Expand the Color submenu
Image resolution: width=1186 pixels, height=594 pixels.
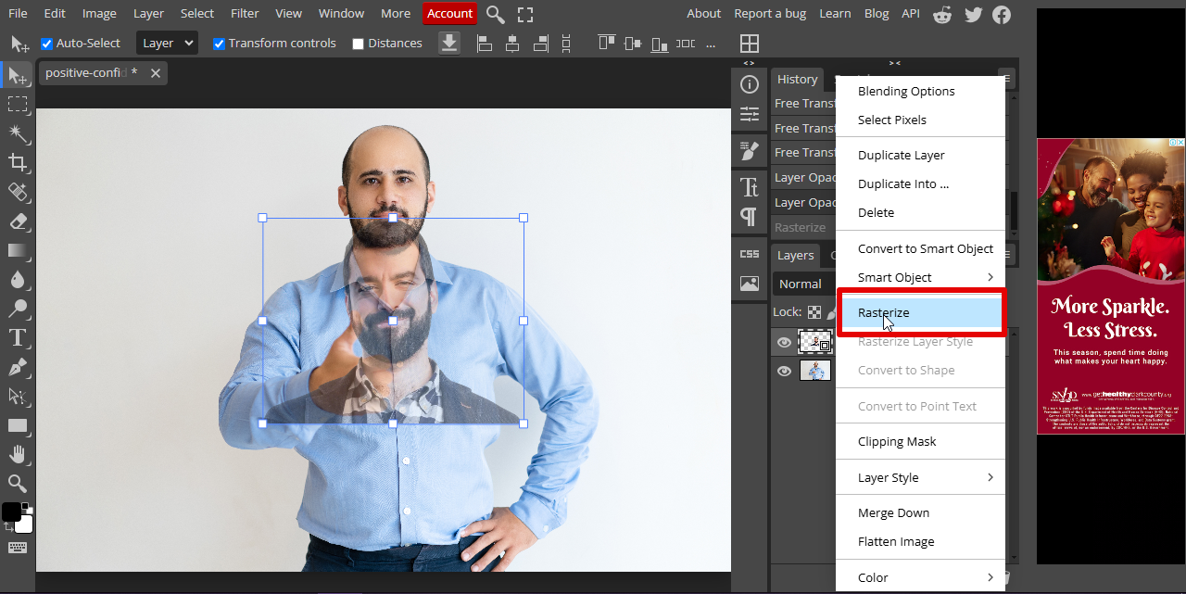(921, 577)
